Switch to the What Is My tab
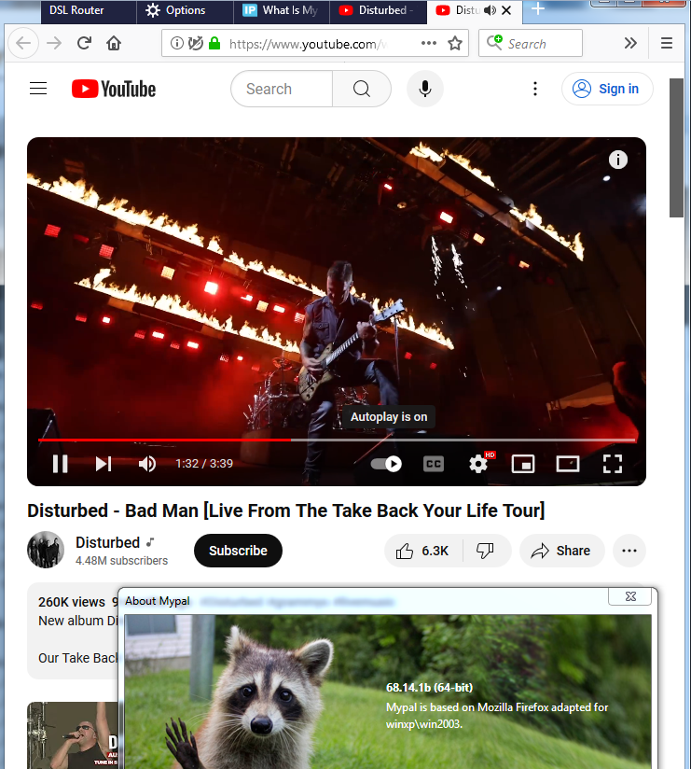 282,11
